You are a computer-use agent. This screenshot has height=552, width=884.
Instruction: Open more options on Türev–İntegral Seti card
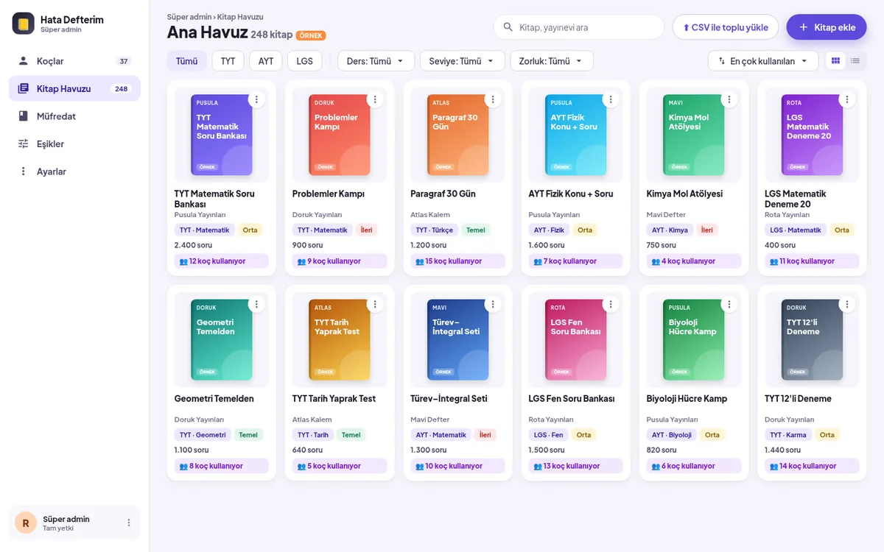(x=493, y=304)
